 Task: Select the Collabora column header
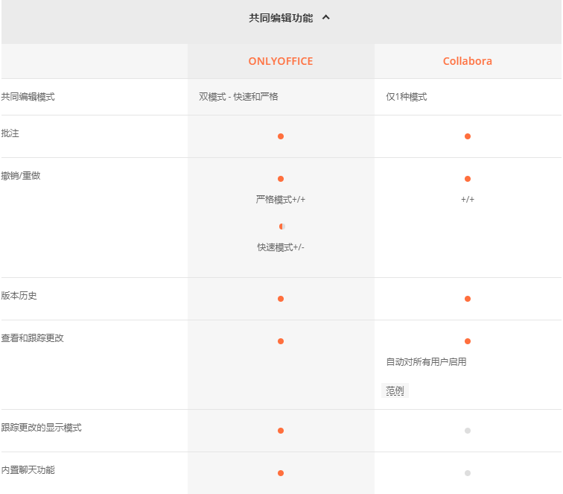(468, 61)
